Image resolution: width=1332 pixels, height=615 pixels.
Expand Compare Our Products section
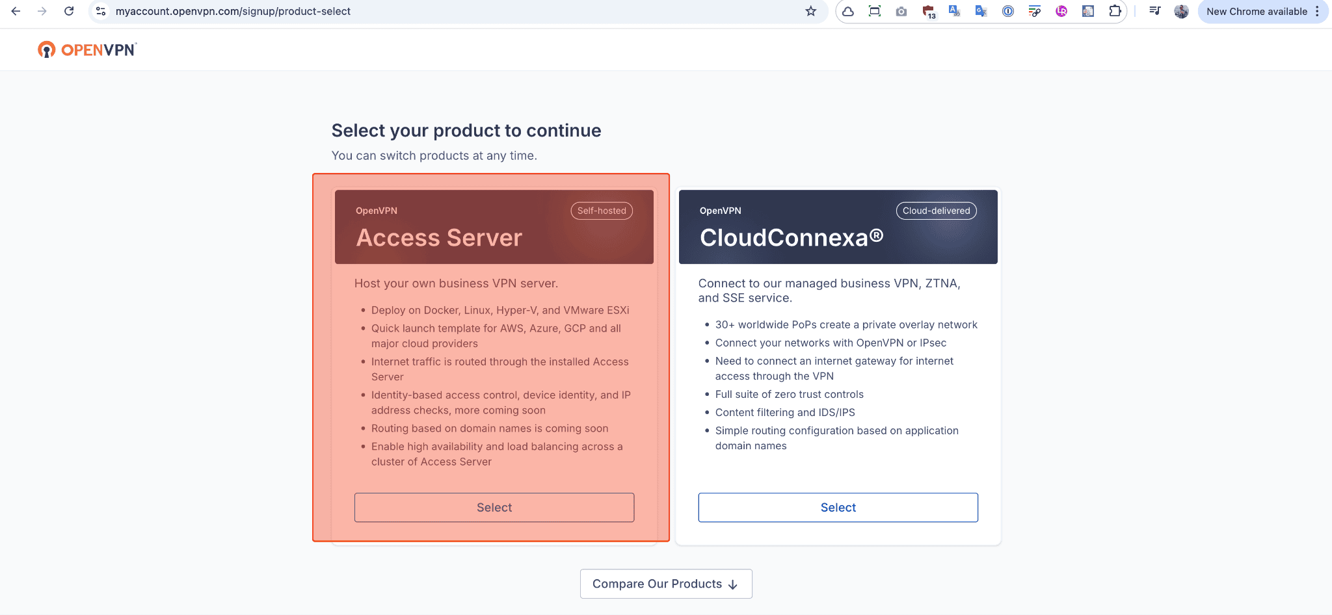click(x=665, y=584)
